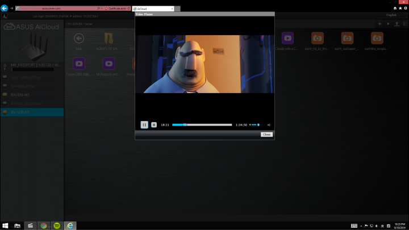Open Internet Explorer taskbar icon
This screenshot has height=230, width=409.
70,225
